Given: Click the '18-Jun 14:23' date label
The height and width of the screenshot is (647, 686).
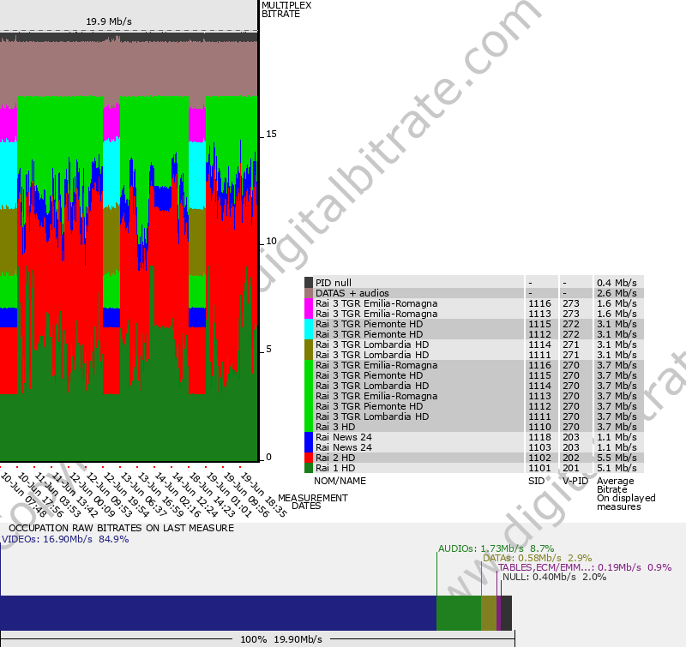Looking at the screenshot, I should (x=211, y=494).
